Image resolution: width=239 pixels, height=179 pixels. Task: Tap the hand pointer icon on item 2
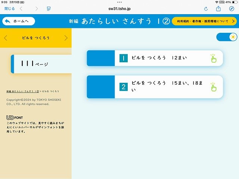pos(213,87)
